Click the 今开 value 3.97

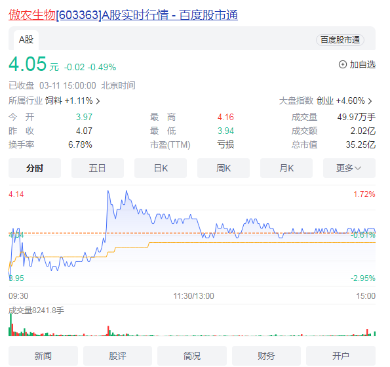click(84, 117)
